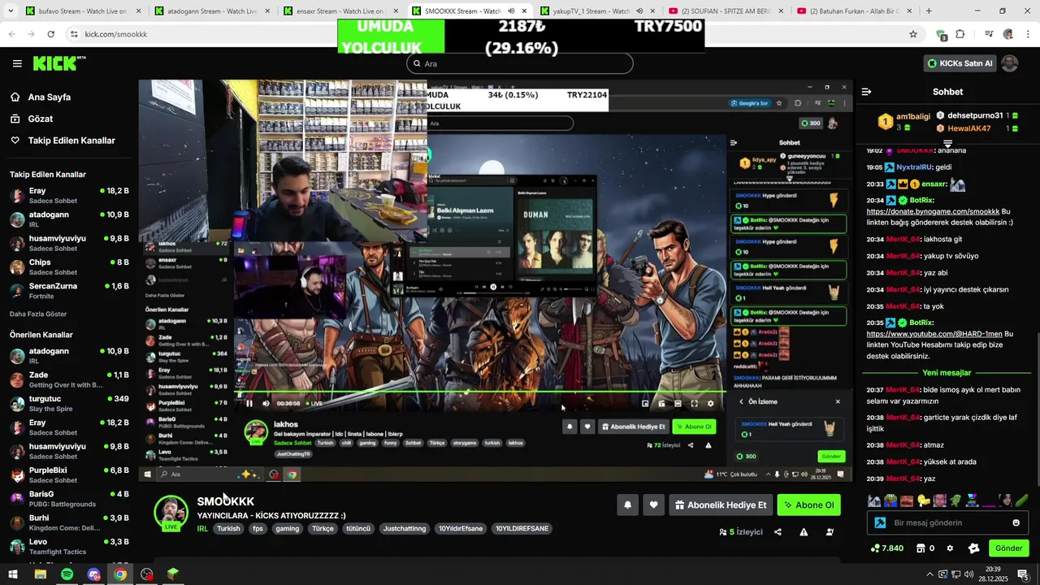Image resolution: width=1040 pixels, height=585 pixels.
Task: Click the notification bell for SMOOKKK
Action: pyautogui.click(x=627, y=505)
